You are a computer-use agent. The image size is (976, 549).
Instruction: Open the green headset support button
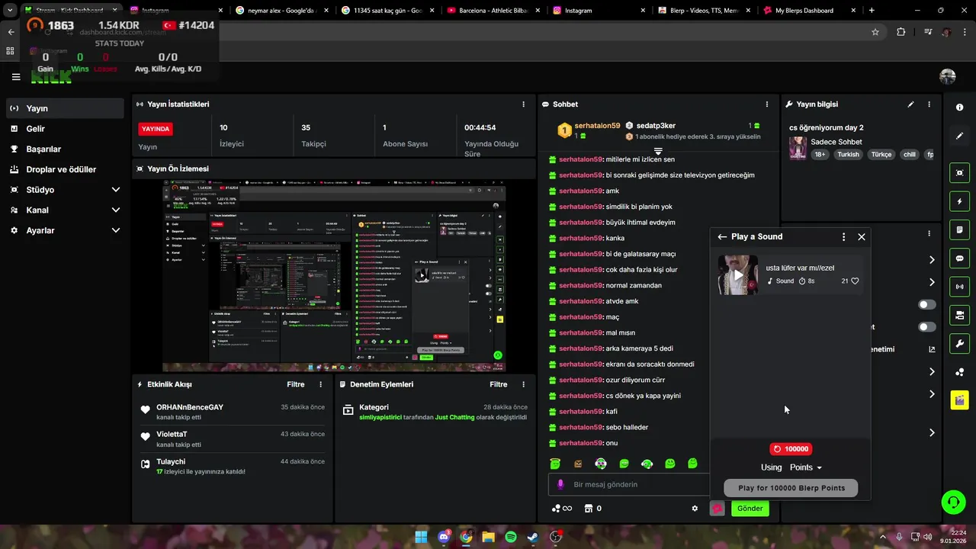[x=953, y=502]
